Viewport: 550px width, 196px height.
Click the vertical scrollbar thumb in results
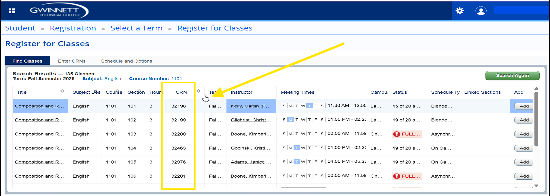[x=536, y=119]
